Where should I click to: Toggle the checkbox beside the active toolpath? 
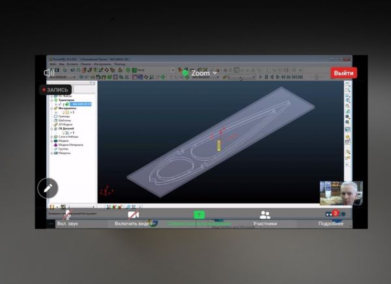tap(60, 104)
